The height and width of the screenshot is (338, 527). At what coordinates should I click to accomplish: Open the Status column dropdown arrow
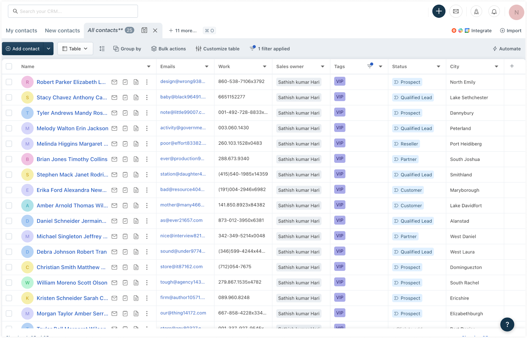pyautogui.click(x=438, y=66)
